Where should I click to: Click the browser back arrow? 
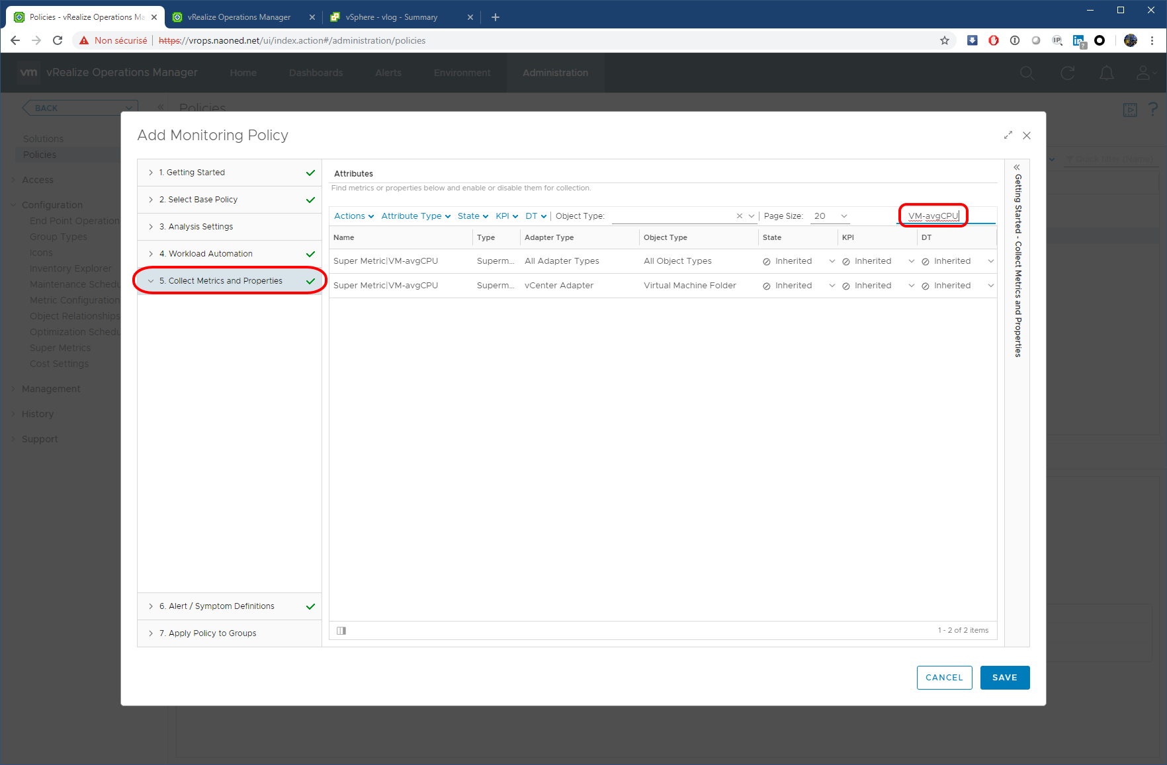(x=15, y=40)
